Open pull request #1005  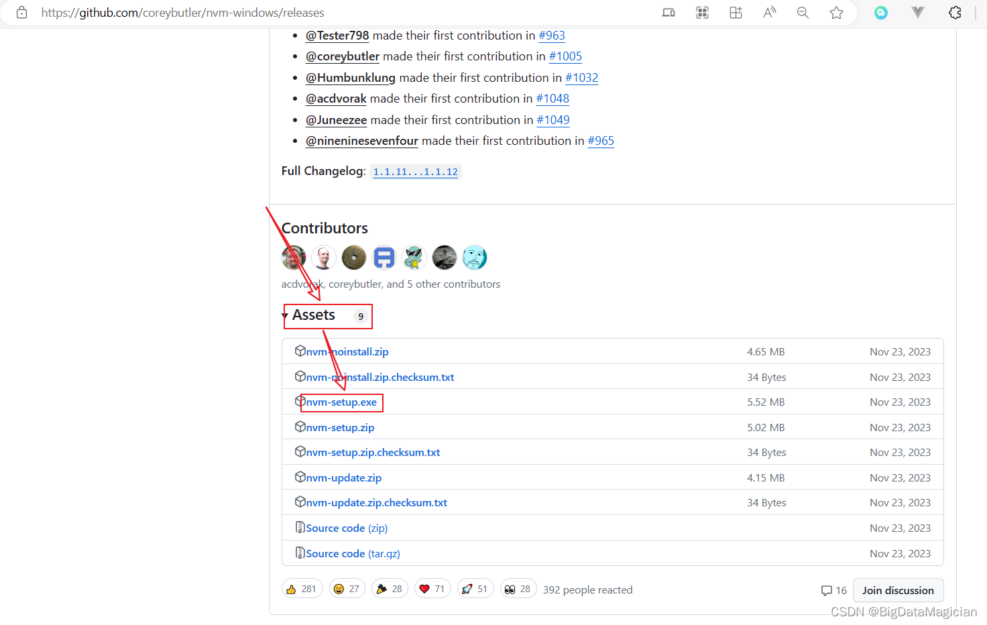[x=565, y=56]
